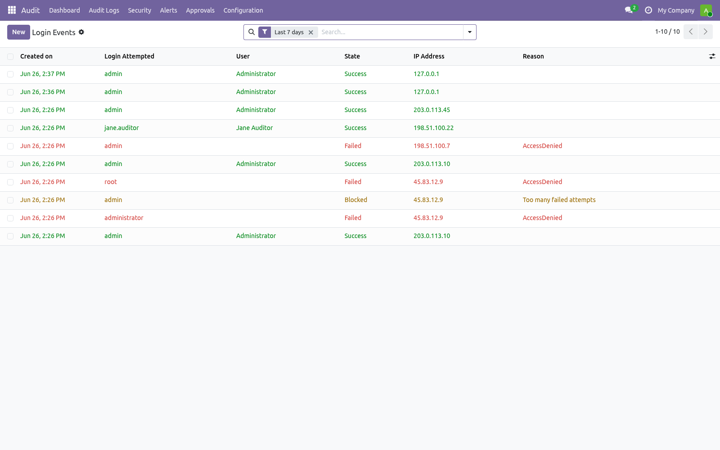The image size is (720, 450).
Task: Click the My Company switcher
Action: 676,10
